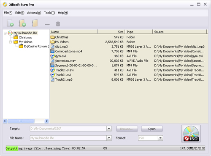Click the Xilisoft Burn Pro title icon
211x156 pixels.
coord(5,5)
